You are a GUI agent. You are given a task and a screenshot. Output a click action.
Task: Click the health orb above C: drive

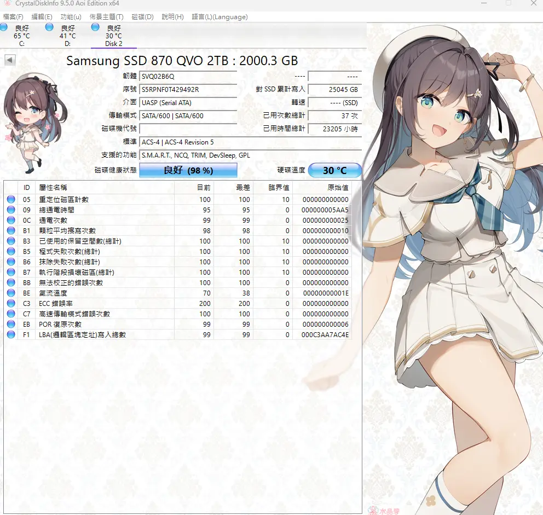[4, 27]
